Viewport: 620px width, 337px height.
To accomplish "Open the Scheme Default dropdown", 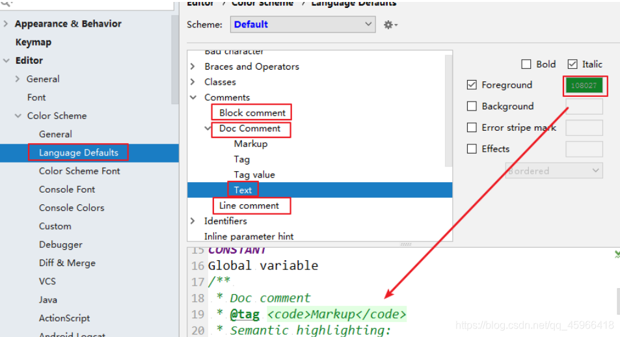I will [303, 25].
